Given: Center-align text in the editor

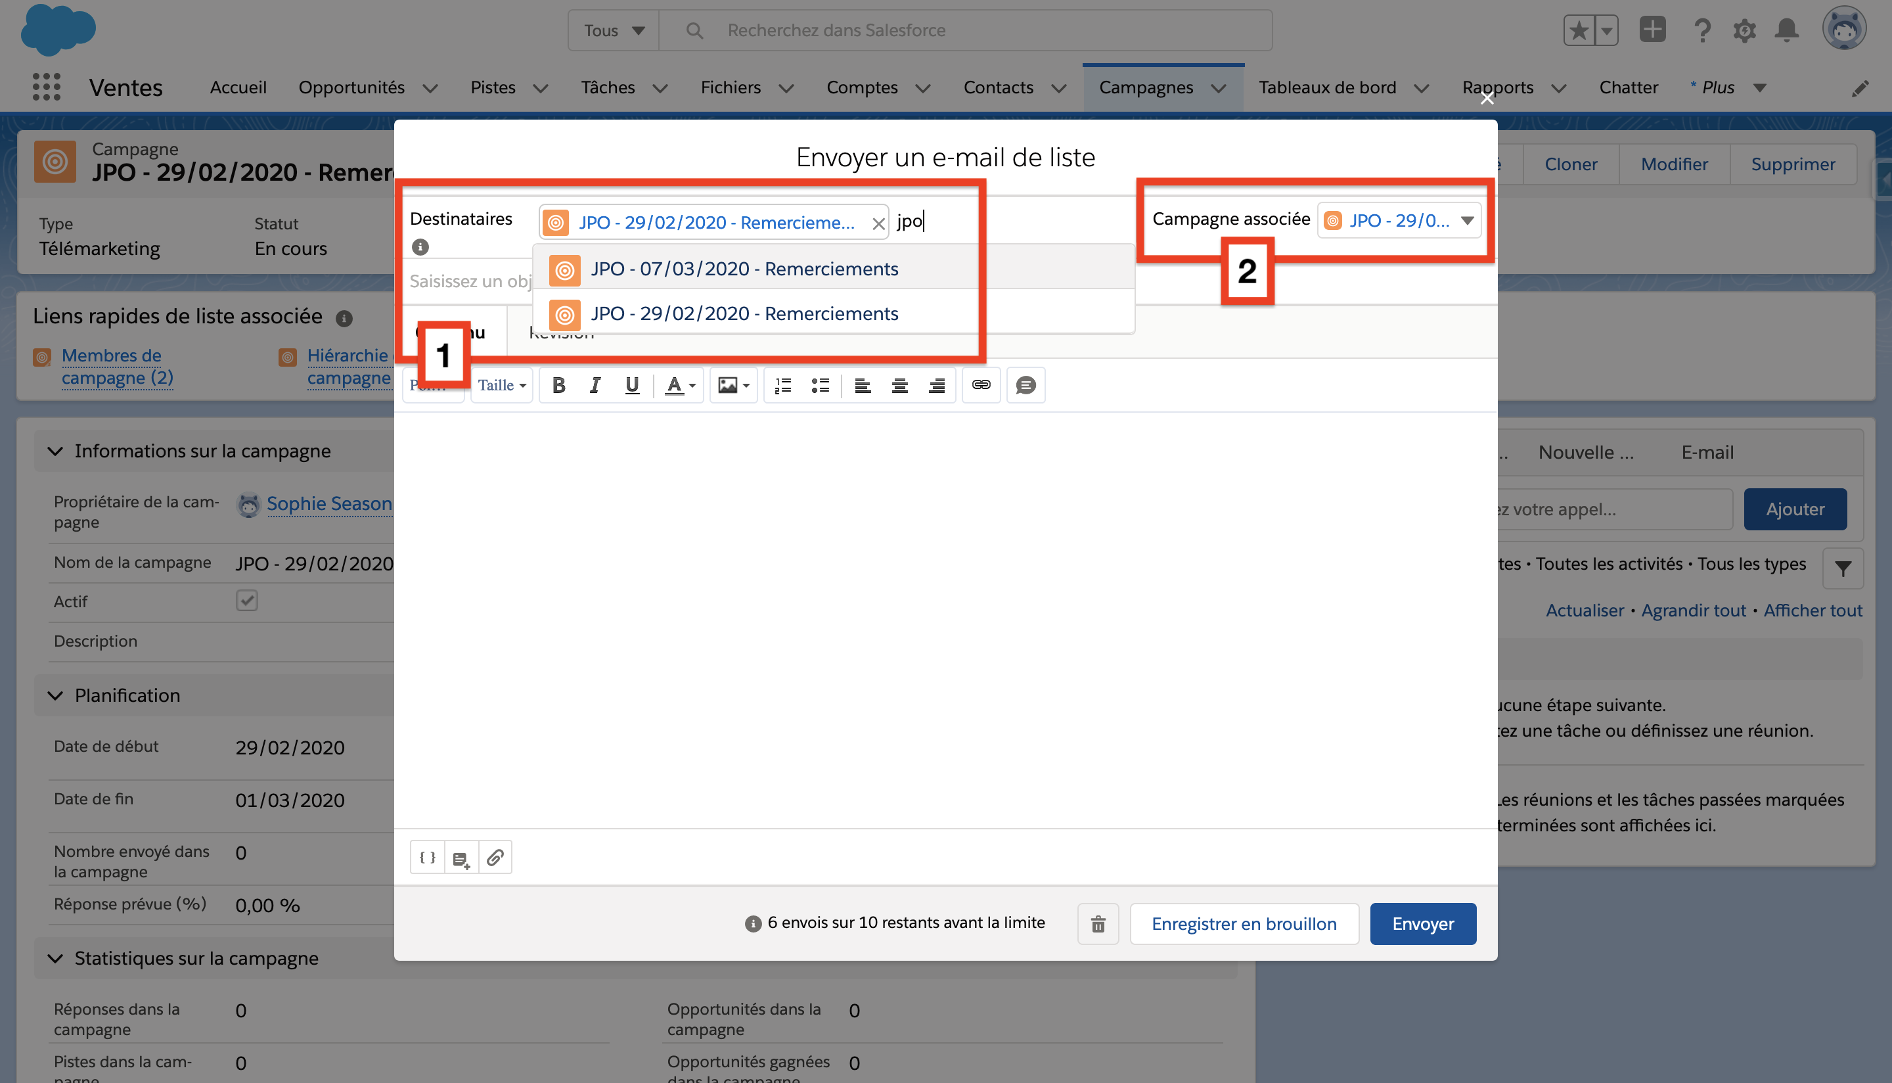Looking at the screenshot, I should 899,385.
